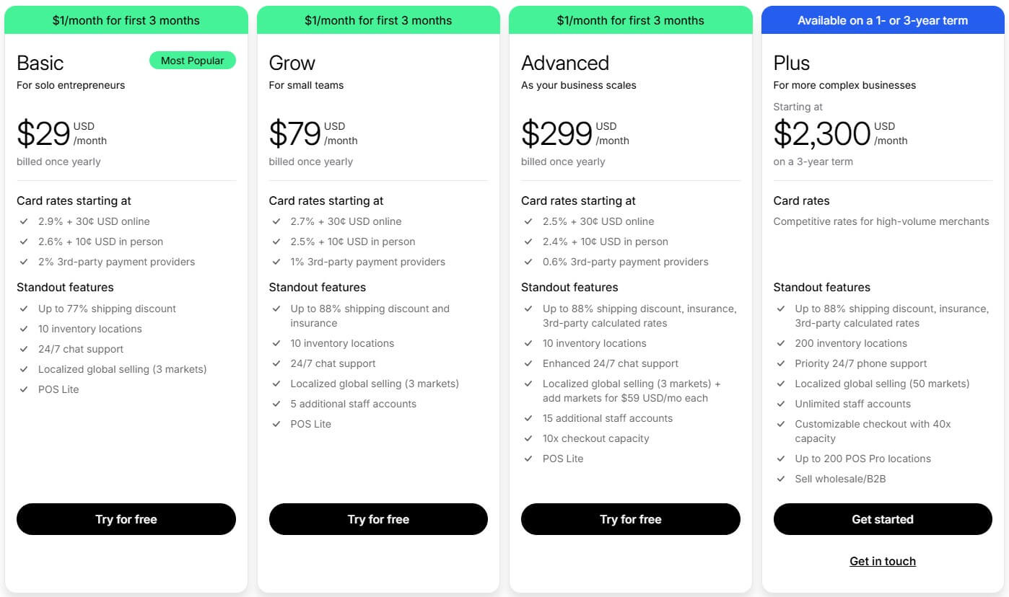
Task: Click Try for free on the Advanced plan
Action: click(x=630, y=519)
